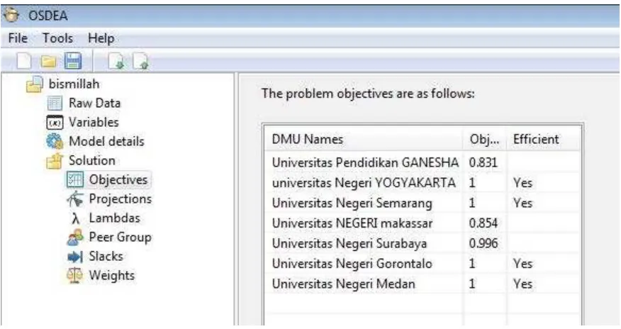
Task: Click objective value 1 for YOGYAKARTA
Action: pyautogui.click(x=472, y=183)
